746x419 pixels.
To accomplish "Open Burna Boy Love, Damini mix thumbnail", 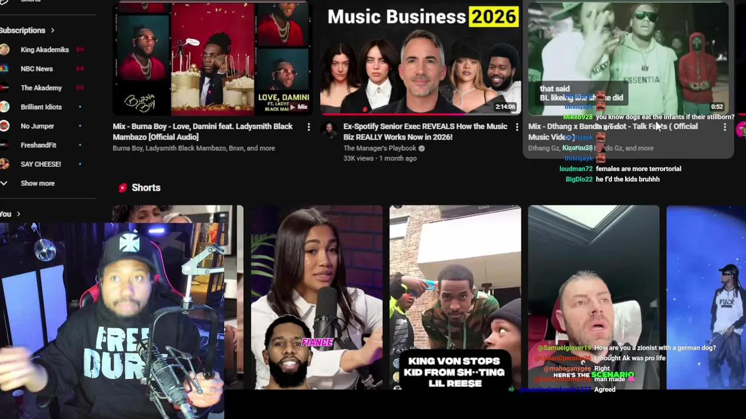I will click(x=212, y=58).
